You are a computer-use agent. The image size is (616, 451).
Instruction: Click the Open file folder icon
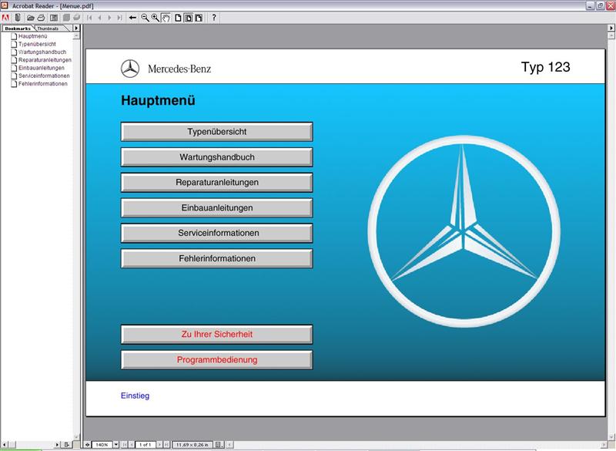point(30,18)
